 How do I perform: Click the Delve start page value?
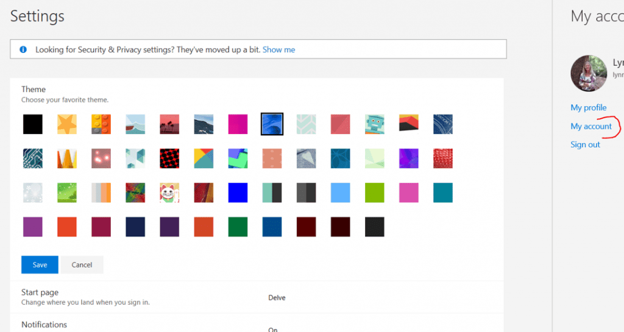pyautogui.click(x=277, y=297)
